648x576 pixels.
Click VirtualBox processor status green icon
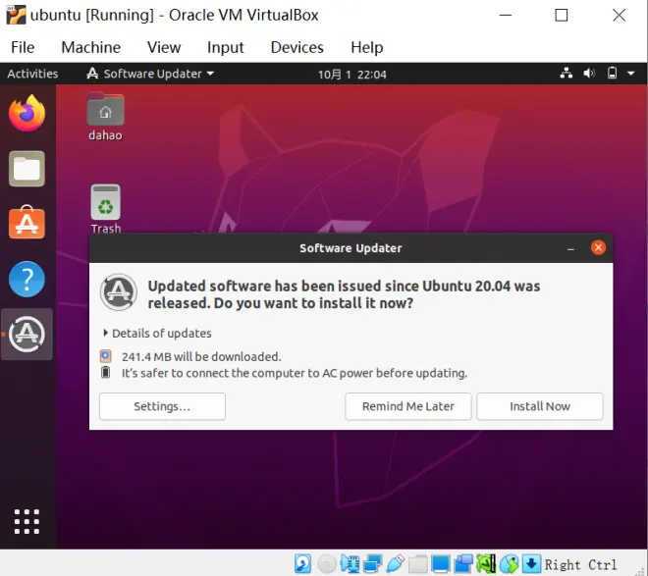coord(486,563)
